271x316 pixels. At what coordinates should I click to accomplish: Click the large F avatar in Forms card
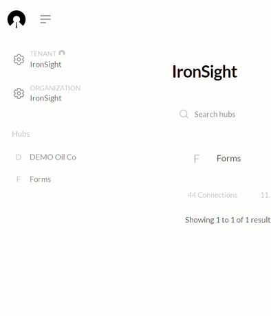tap(197, 159)
